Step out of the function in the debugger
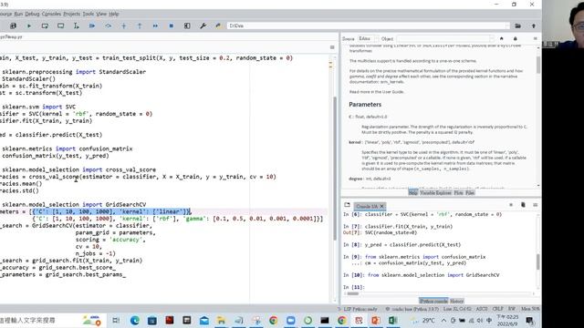 (140, 26)
